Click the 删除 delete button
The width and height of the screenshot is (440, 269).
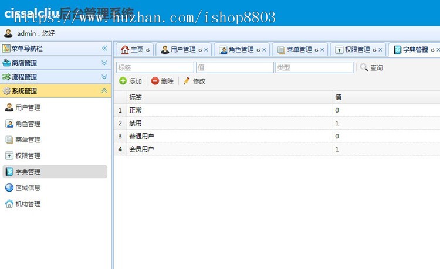pos(163,81)
